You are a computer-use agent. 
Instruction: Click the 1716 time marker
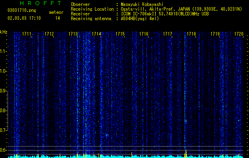click(x=144, y=34)
